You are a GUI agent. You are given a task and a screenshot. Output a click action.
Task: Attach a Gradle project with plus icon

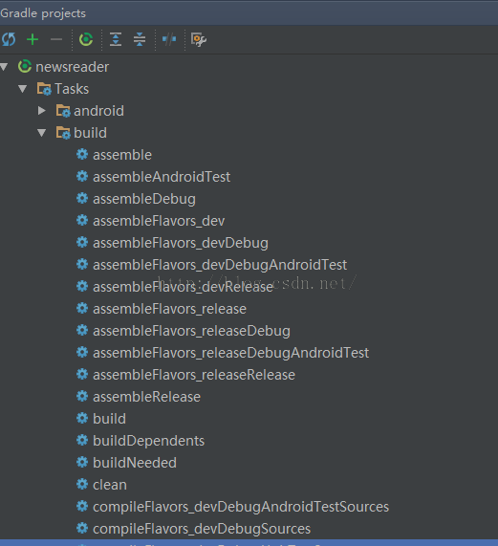click(x=32, y=39)
